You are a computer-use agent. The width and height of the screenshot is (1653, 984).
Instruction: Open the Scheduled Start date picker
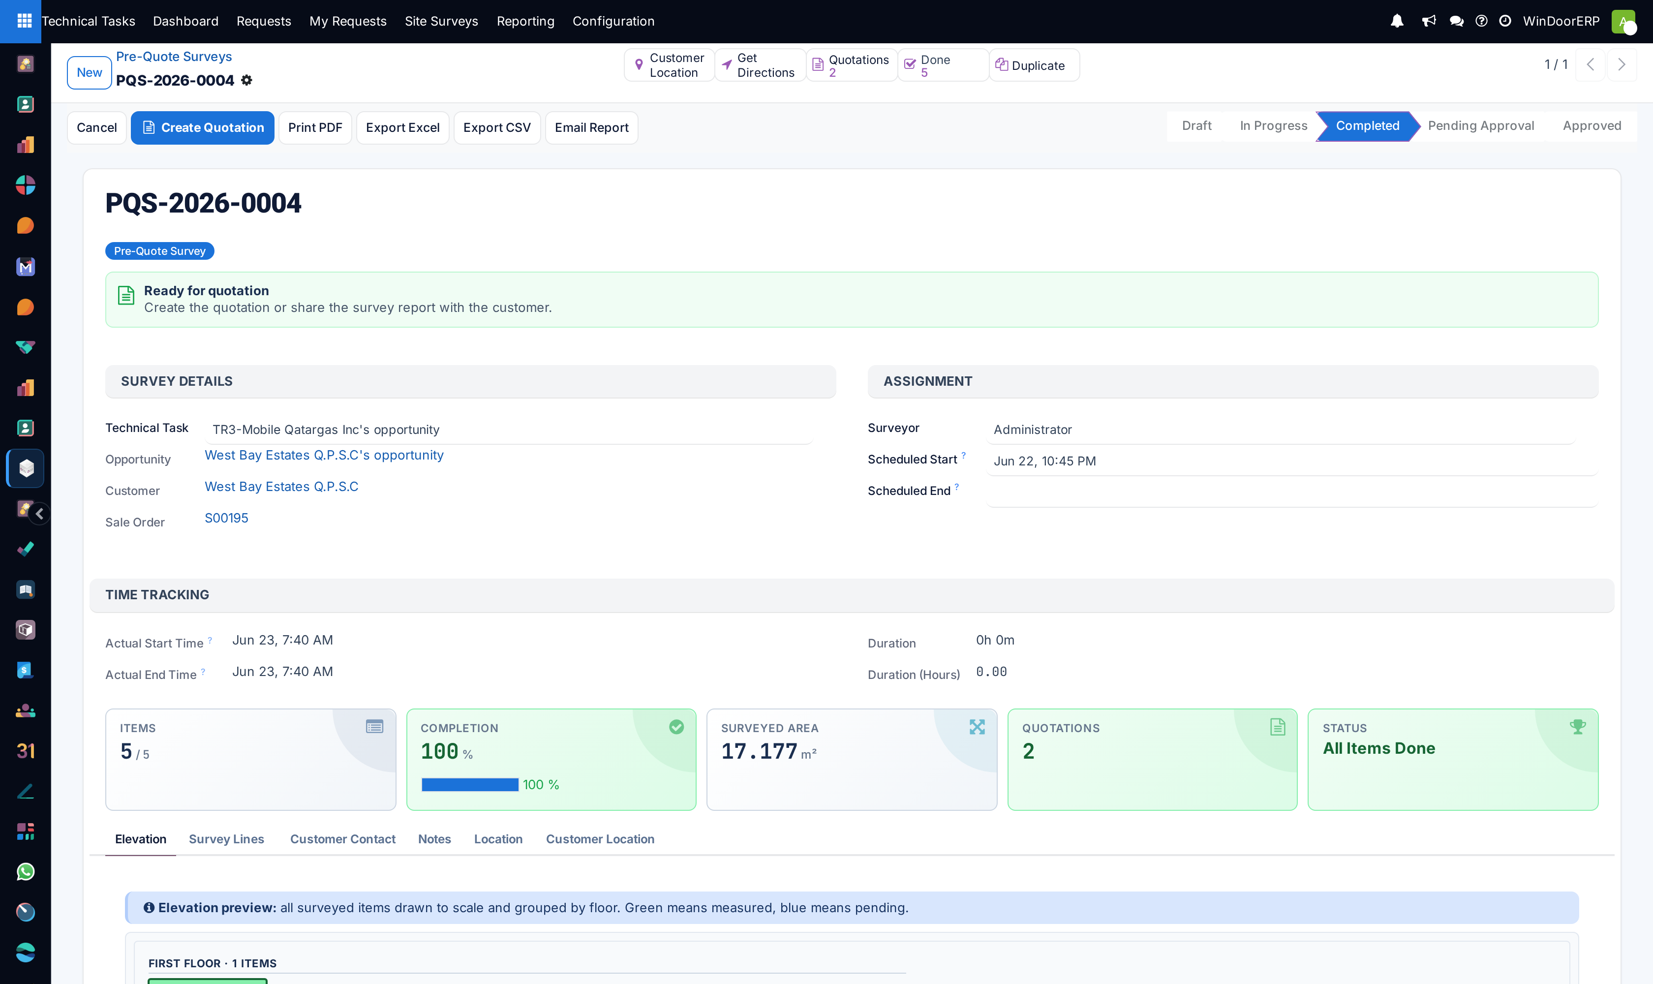(1292, 461)
